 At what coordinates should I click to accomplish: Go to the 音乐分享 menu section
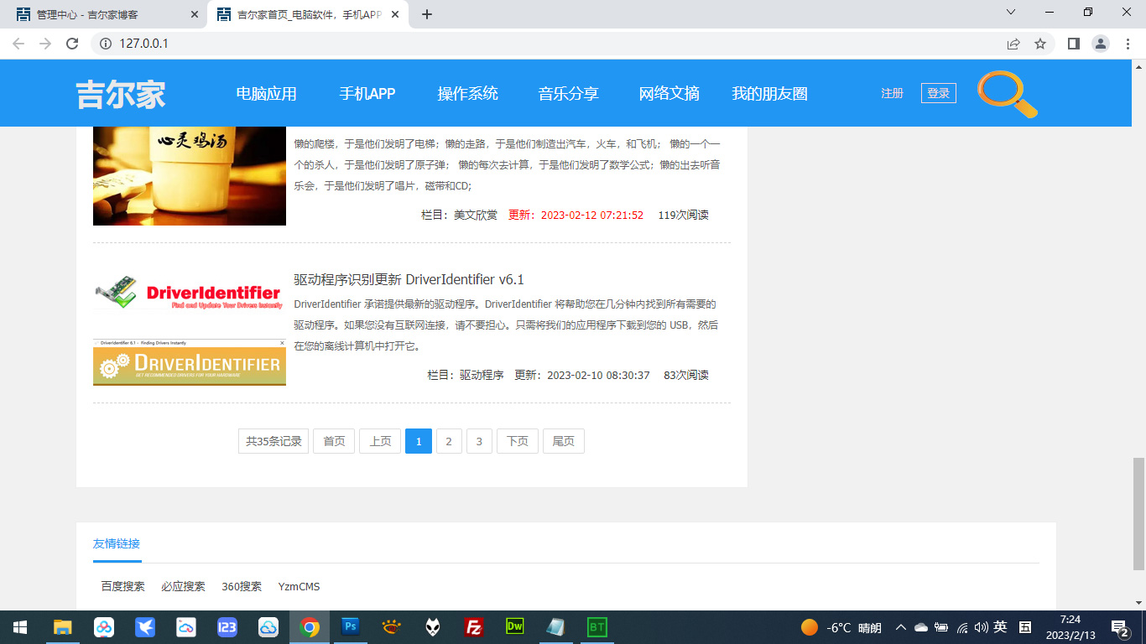(568, 94)
